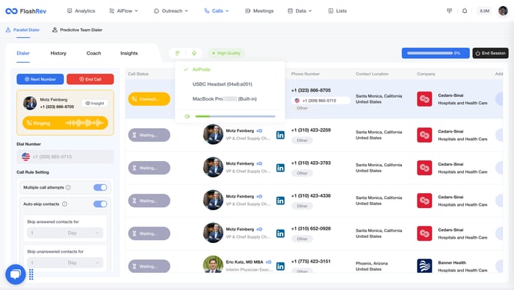Click Multiple call attempts info icon
514x290 pixels.
pyautogui.click(x=68, y=187)
